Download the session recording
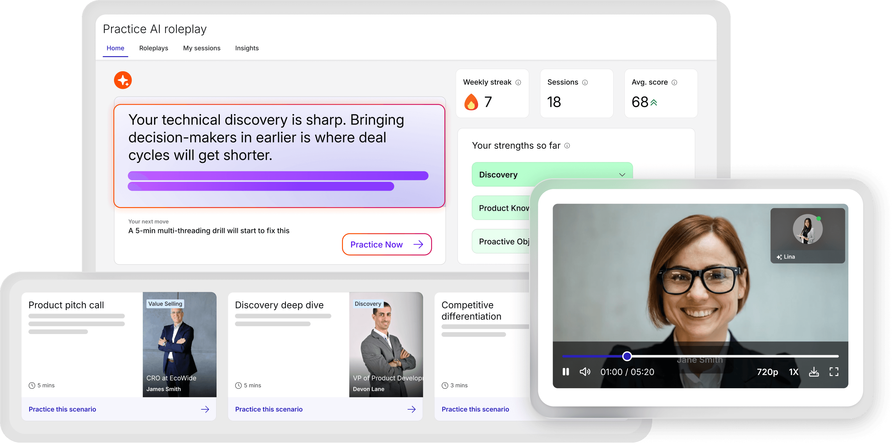 tap(814, 372)
